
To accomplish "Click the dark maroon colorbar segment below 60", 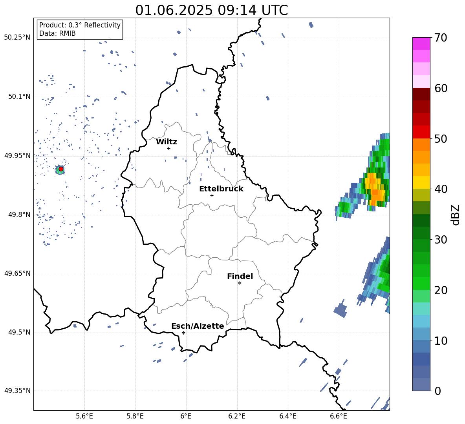I will [421, 94].
